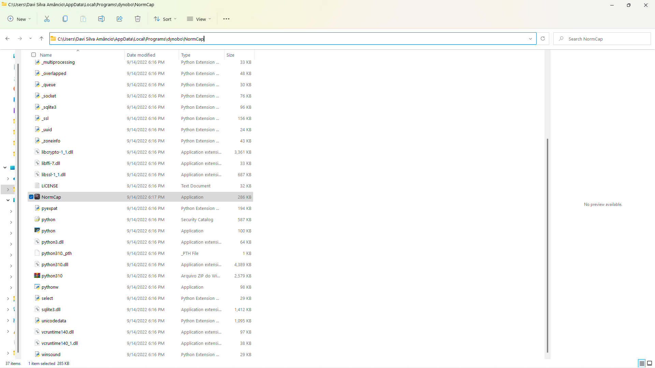
Task: Switch to thumbnail view in the status bar
Action: click(x=649, y=363)
